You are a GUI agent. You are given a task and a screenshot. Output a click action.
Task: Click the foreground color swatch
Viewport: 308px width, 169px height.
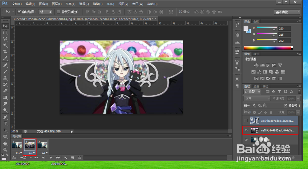pos(246,29)
